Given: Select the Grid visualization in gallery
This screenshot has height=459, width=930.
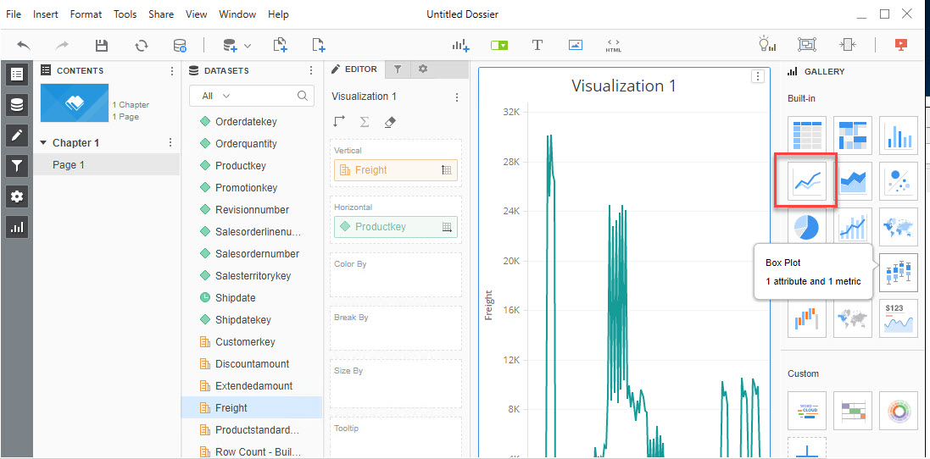Looking at the screenshot, I should 806,135.
